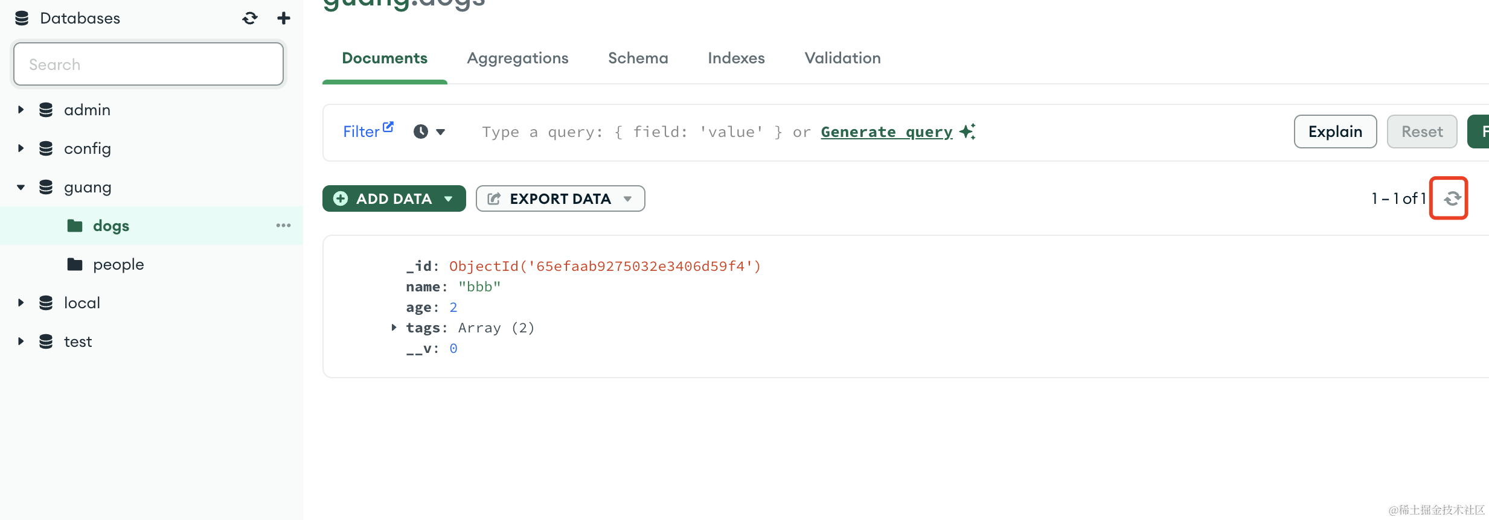Open the dogs collection options ellipsis
This screenshot has width=1489, height=520.
pos(283,226)
